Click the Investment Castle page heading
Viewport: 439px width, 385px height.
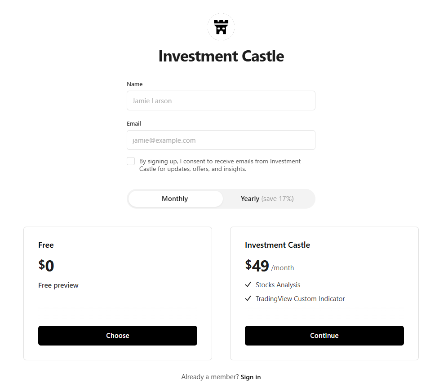(221, 56)
